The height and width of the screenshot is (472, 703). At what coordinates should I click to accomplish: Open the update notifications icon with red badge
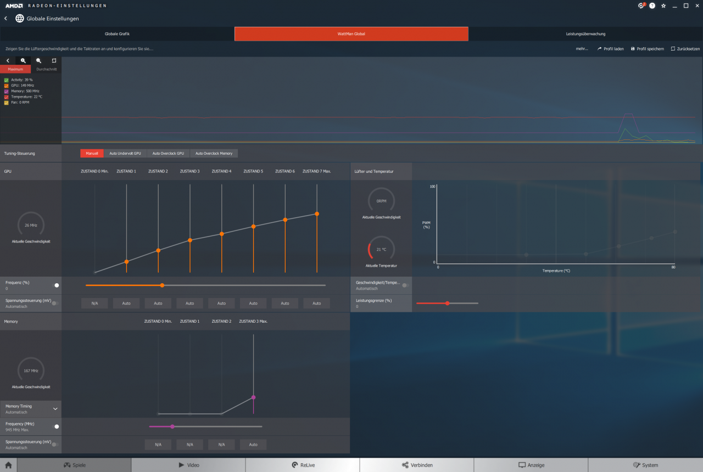point(641,5)
